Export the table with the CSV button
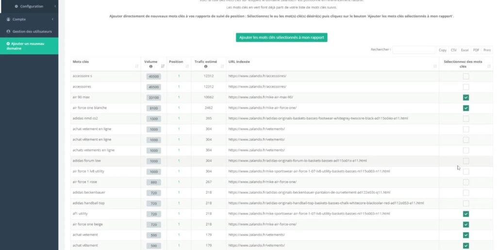Image resolution: width=497 pixels, height=250 pixels. [x=453, y=50]
